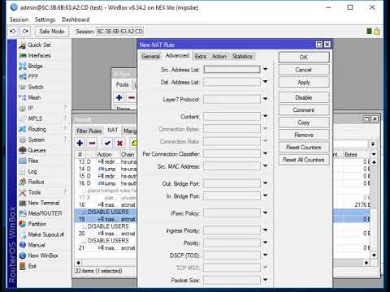
Task: Open the Queues section
Action: [x=37, y=150]
